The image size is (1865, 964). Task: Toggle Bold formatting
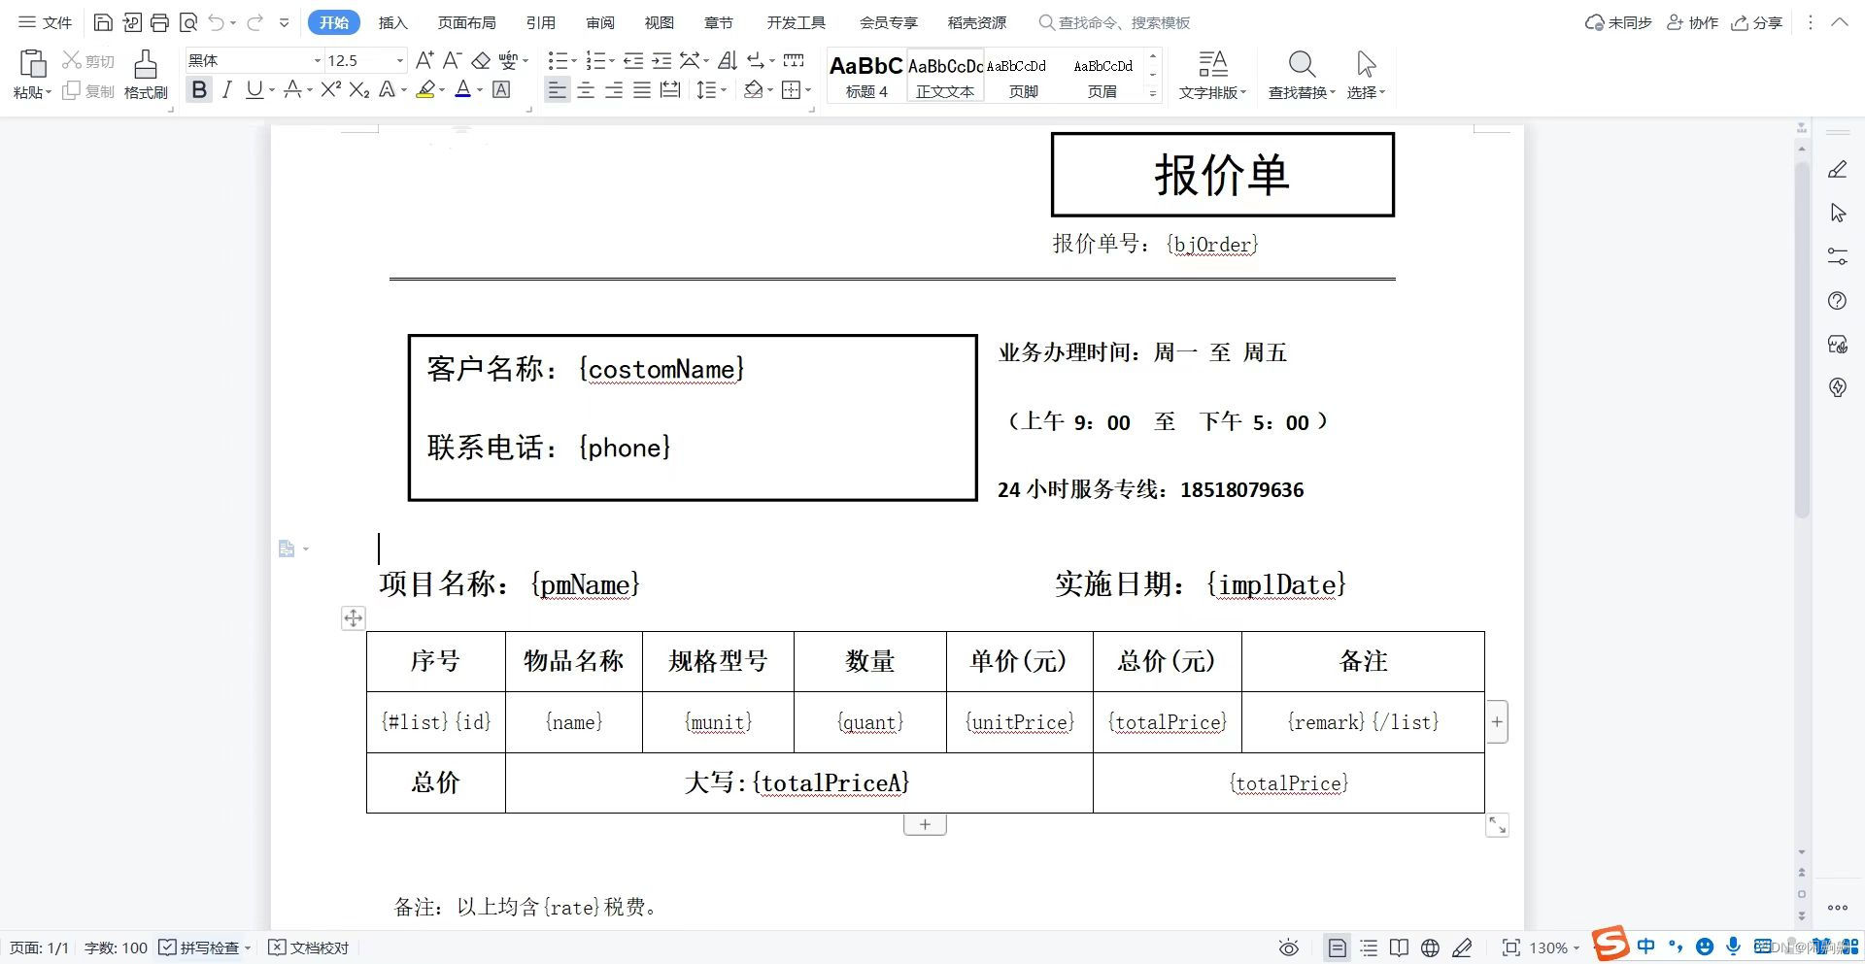(199, 90)
